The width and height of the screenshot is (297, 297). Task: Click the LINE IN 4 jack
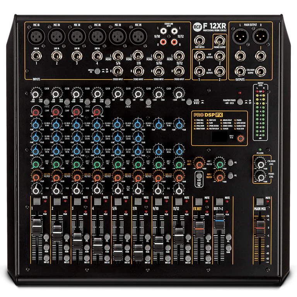[97, 56]
